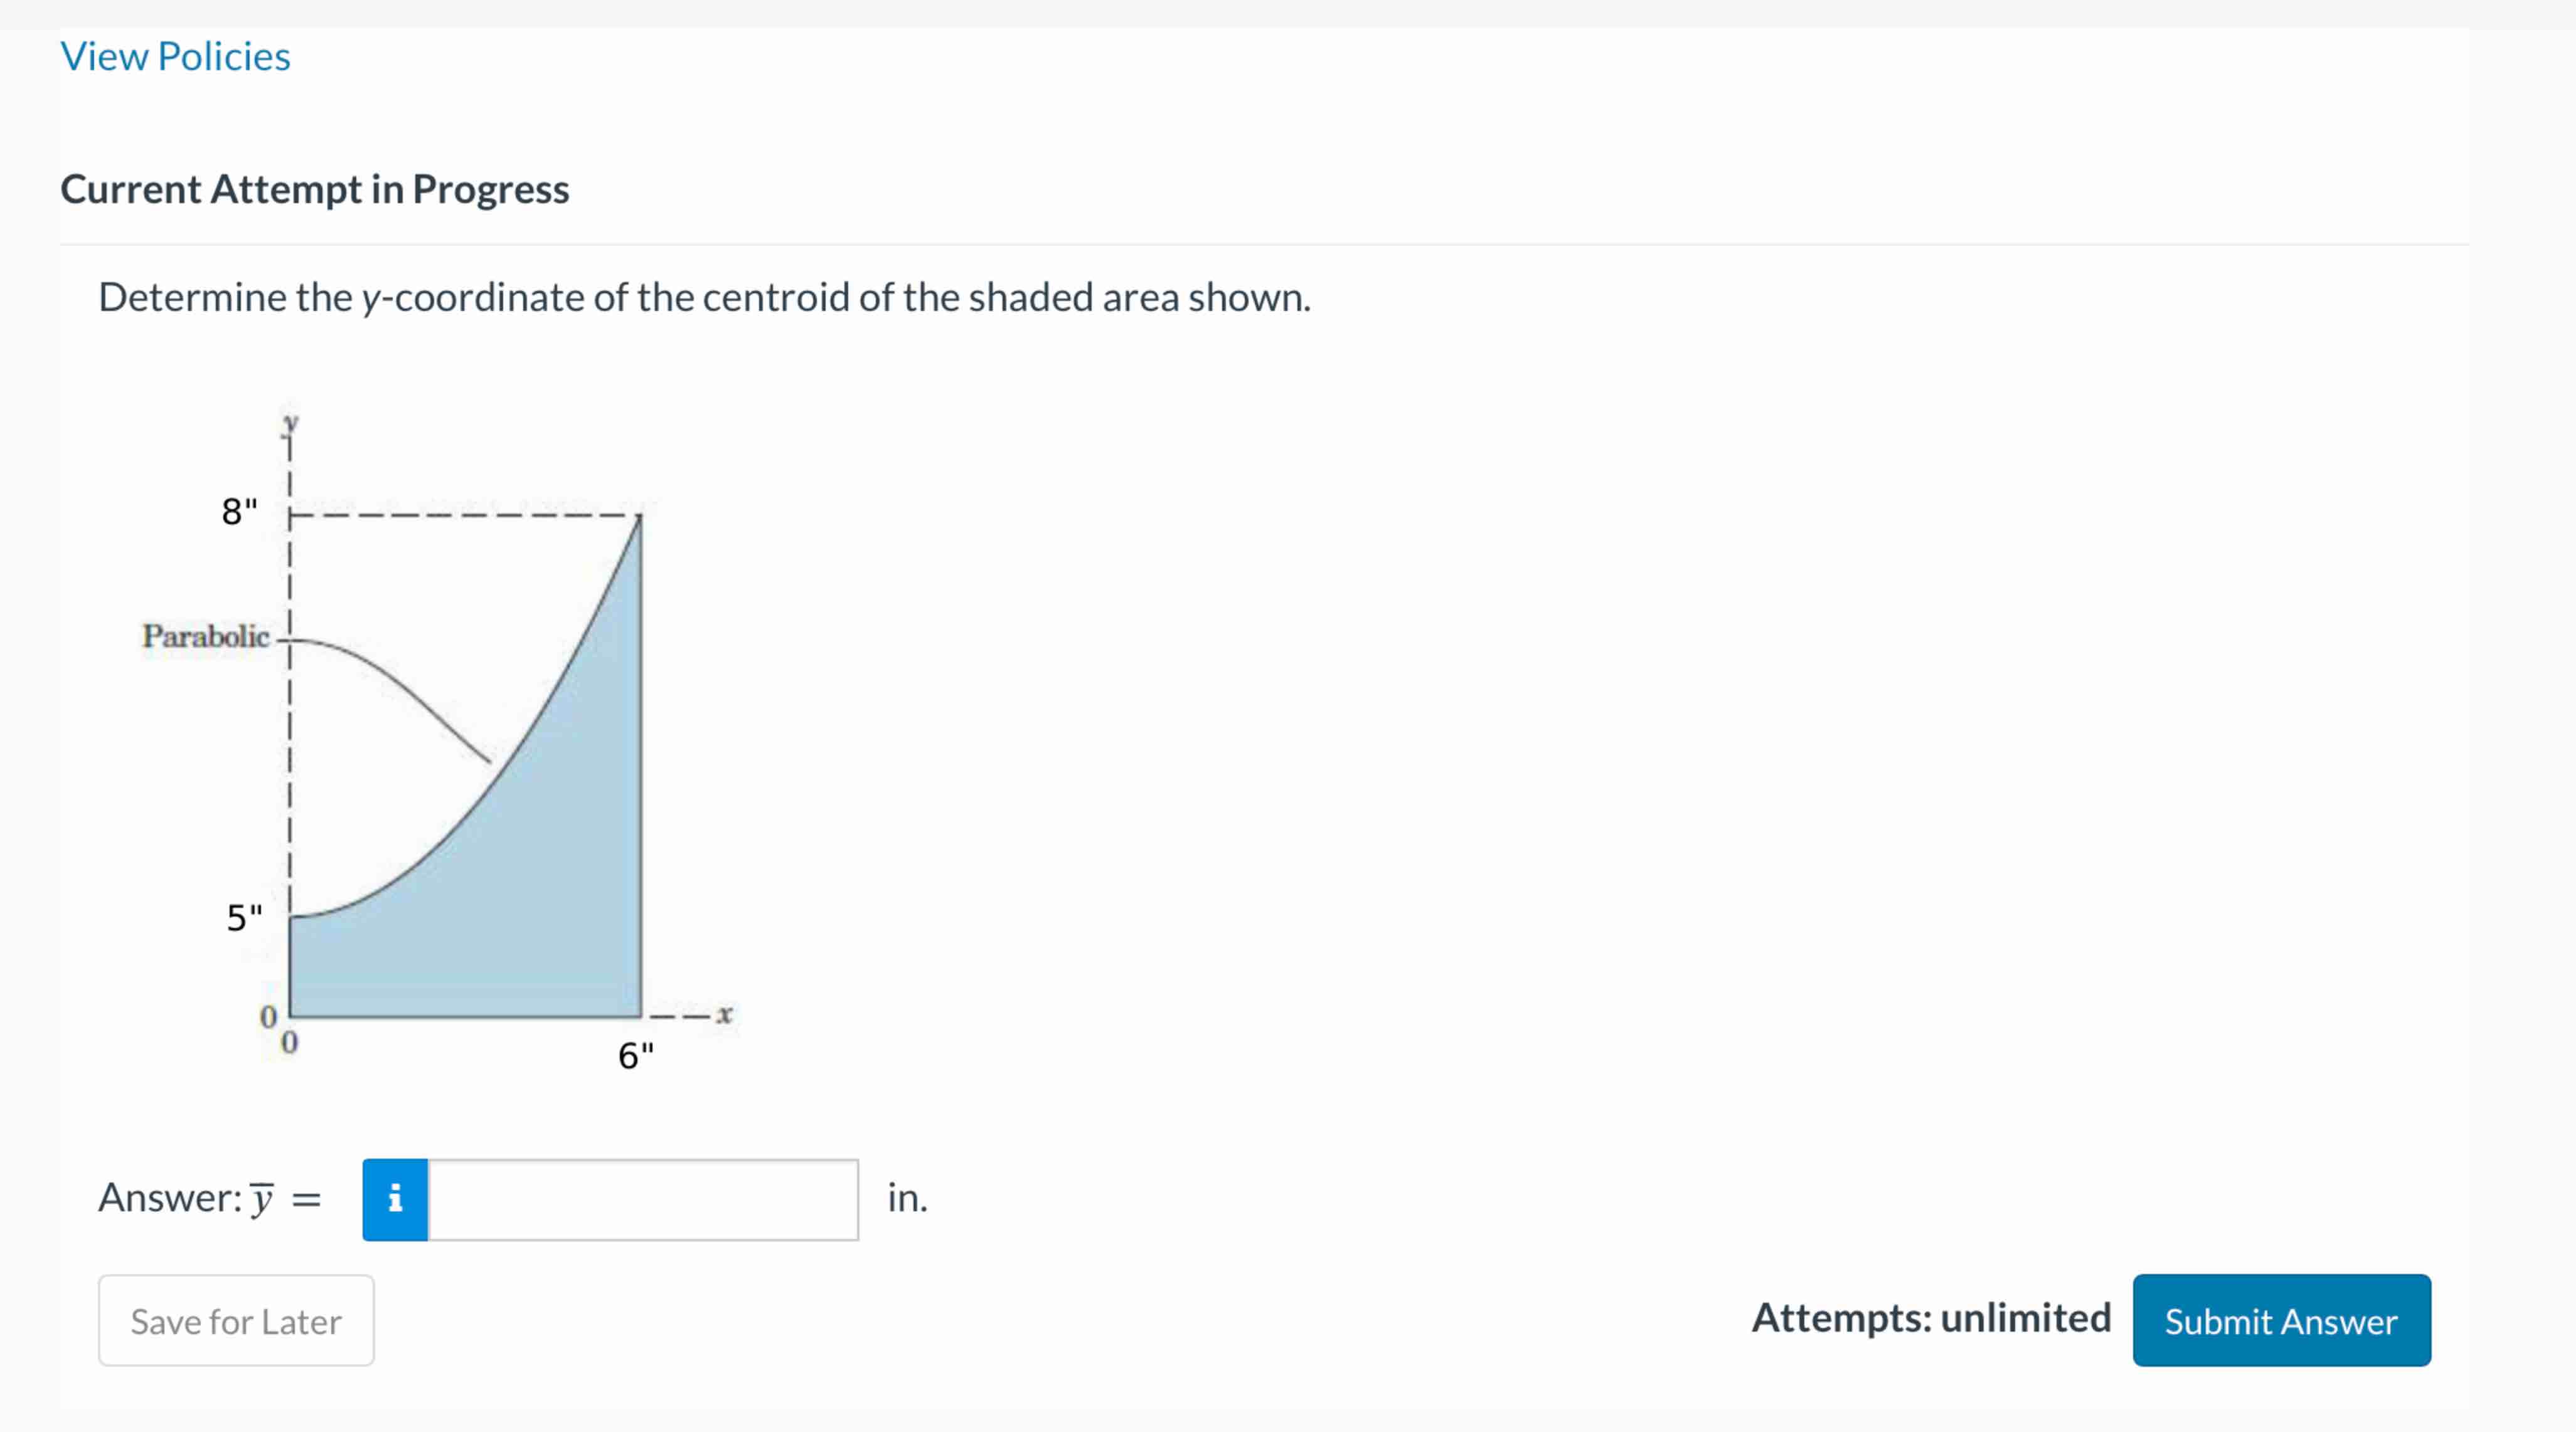Click the Attempts: unlimited text
2576x1432 pixels.
[x=1930, y=1317]
